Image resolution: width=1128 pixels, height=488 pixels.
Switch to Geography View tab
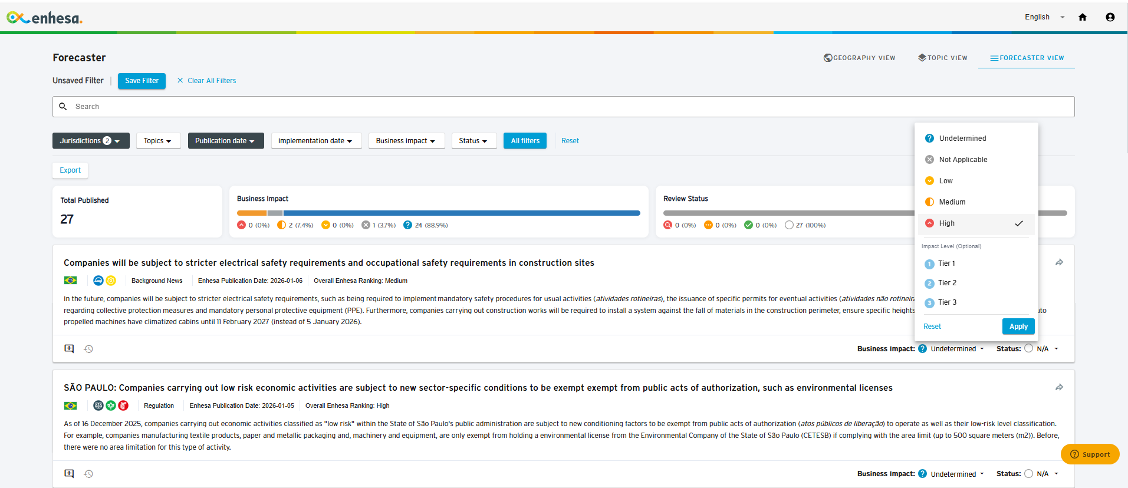(859, 58)
